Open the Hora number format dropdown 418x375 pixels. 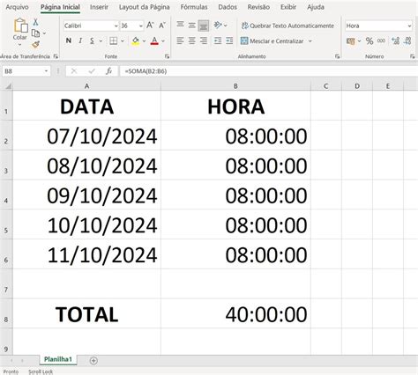[x=409, y=26]
